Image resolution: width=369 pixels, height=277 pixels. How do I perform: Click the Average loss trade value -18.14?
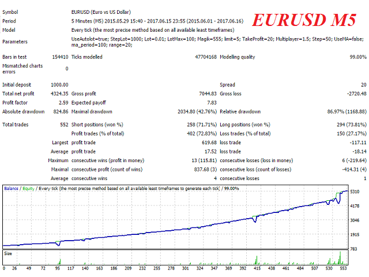(x=359, y=151)
